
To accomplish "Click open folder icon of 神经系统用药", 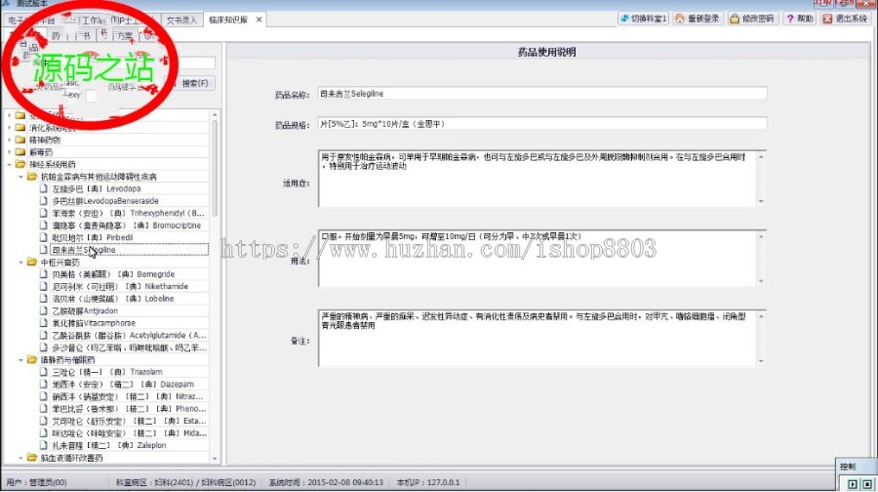I will (20, 164).
